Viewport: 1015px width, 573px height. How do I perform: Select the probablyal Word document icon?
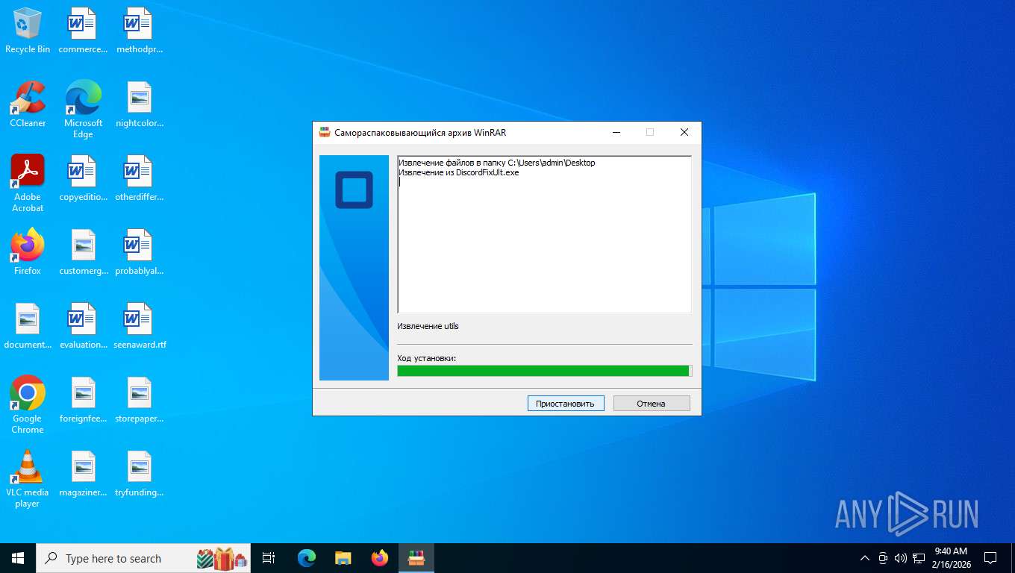tap(140, 252)
